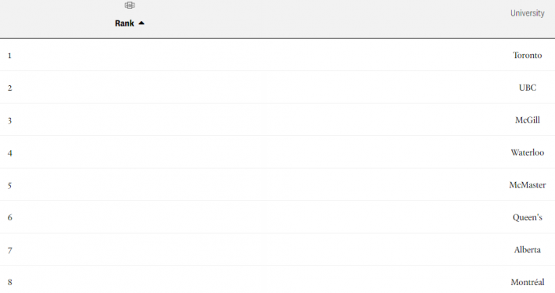555x293 pixels.
Task: Select the McGill university name
Action: tap(527, 120)
